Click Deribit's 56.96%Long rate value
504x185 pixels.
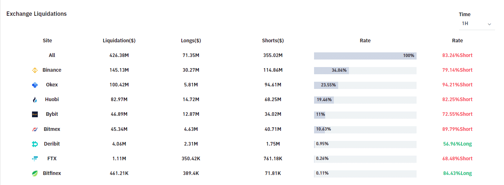pos(457,144)
